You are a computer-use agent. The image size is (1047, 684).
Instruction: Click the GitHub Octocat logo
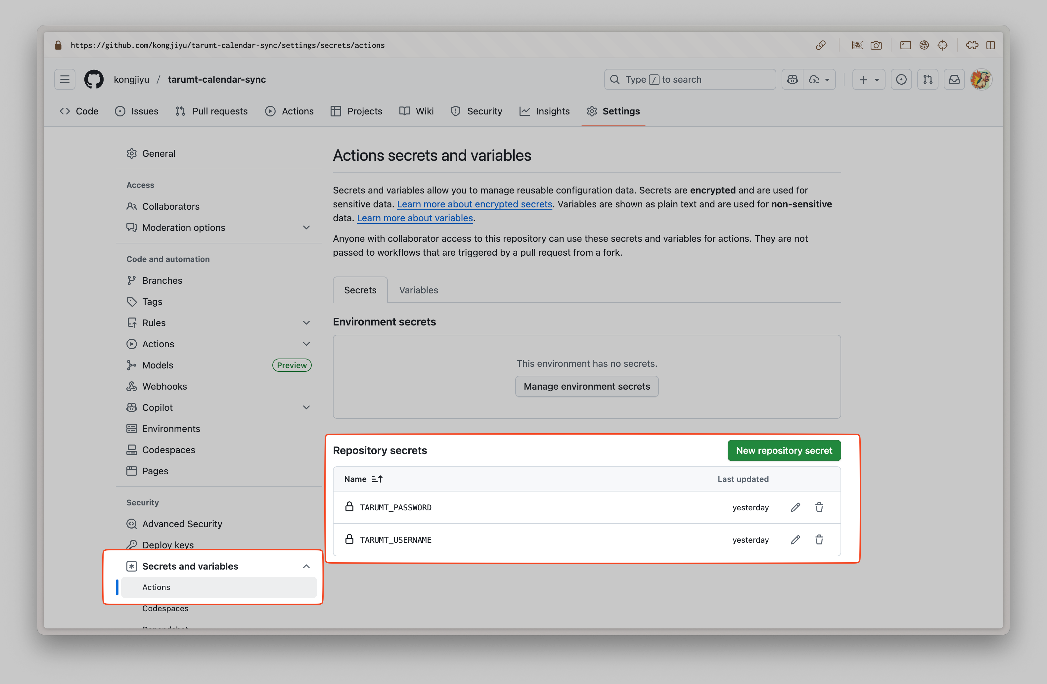point(94,80)
